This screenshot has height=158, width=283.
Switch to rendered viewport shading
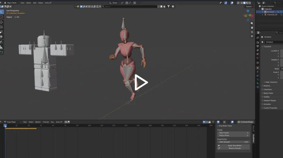250,3
